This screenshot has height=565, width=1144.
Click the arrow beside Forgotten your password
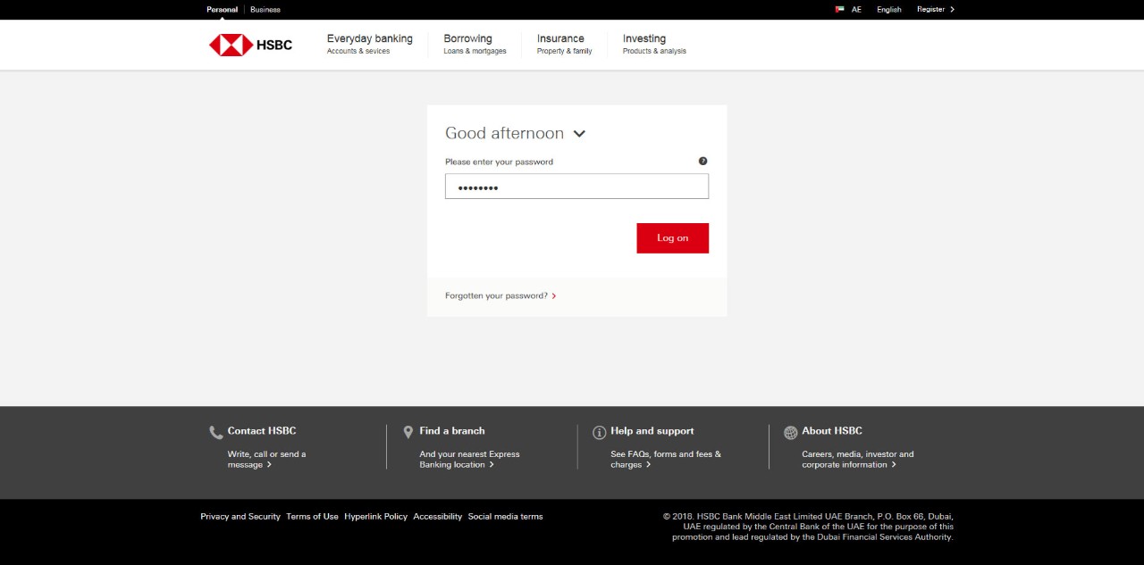(x=554, y=295)
